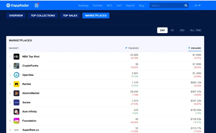This screenshot has width=216, height=133.
Task: Click Sorare traders value 1,474
Action: point(135,101)
